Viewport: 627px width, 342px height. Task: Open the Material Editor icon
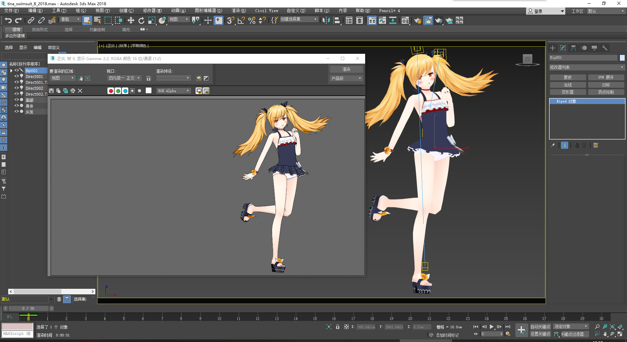click(405, 21)
